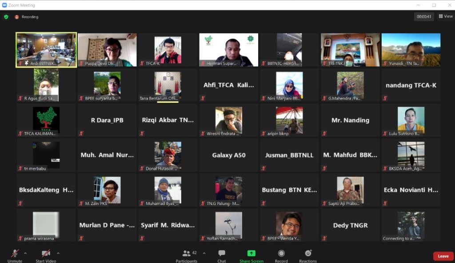Click the Zoom logo in title bar
The height and width of the screenshot is (263, 455).
[4, 5]
